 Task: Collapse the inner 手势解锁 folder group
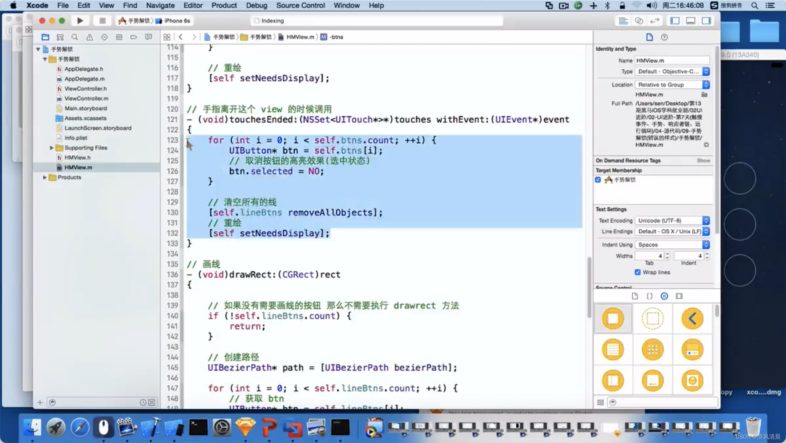click(45, 59)
